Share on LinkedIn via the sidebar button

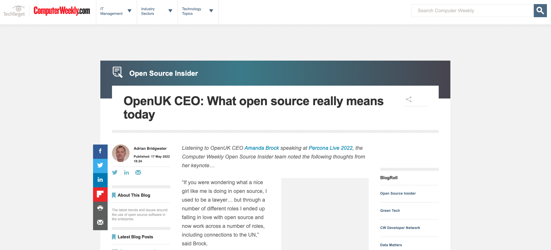[100, 180]
